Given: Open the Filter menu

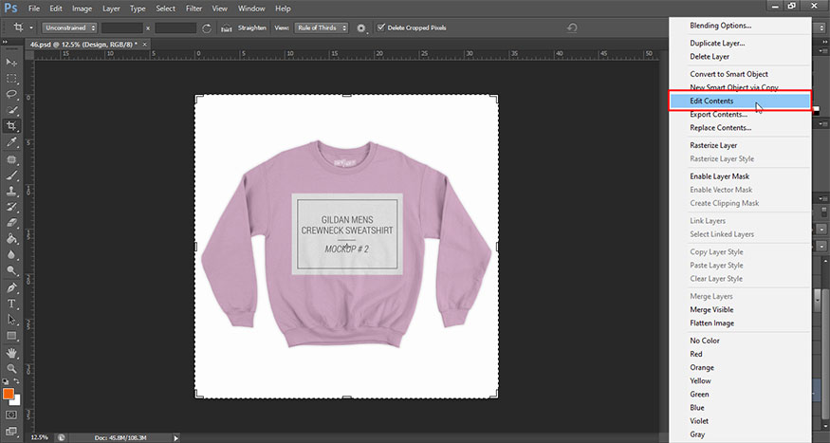Looking at the screenshot, I should [194, 9].
